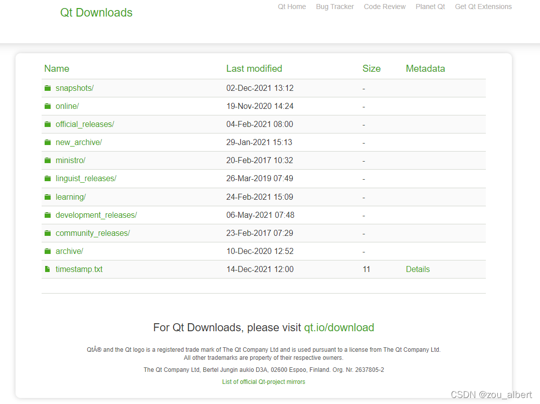
Task: Open Planet Qt navigation link
Action: pos(430,7)
